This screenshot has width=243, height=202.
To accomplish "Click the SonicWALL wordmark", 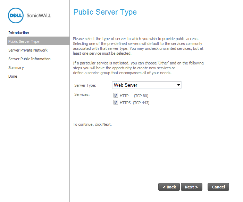I will 39,15.
